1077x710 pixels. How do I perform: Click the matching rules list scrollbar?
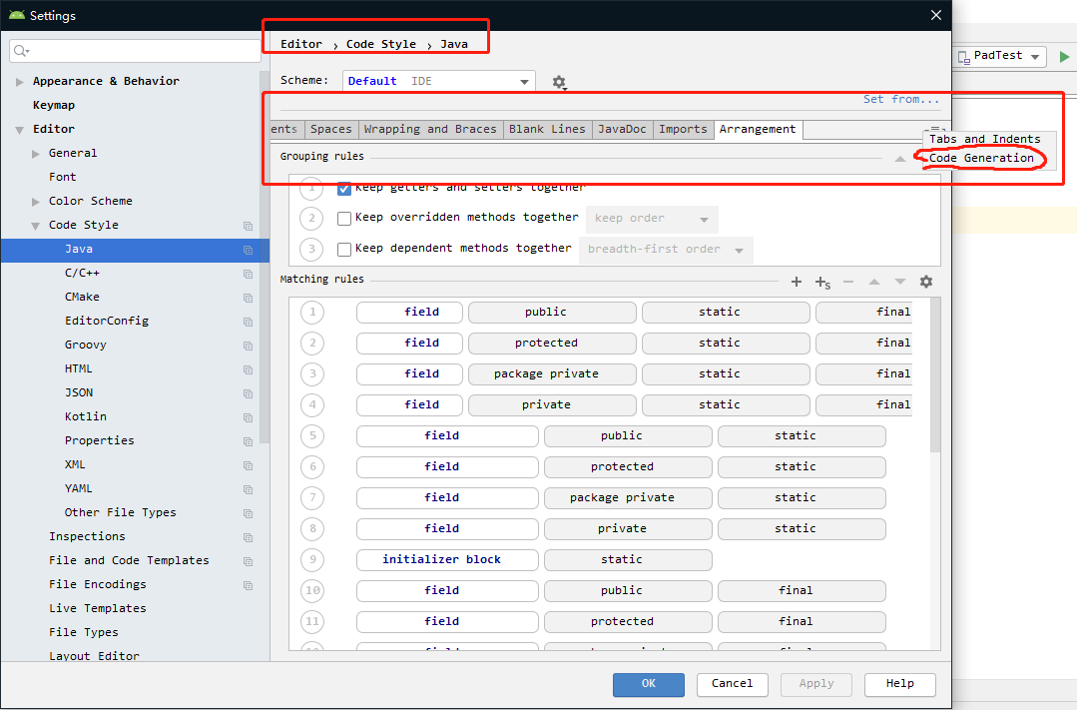click(x=935, y=374)
